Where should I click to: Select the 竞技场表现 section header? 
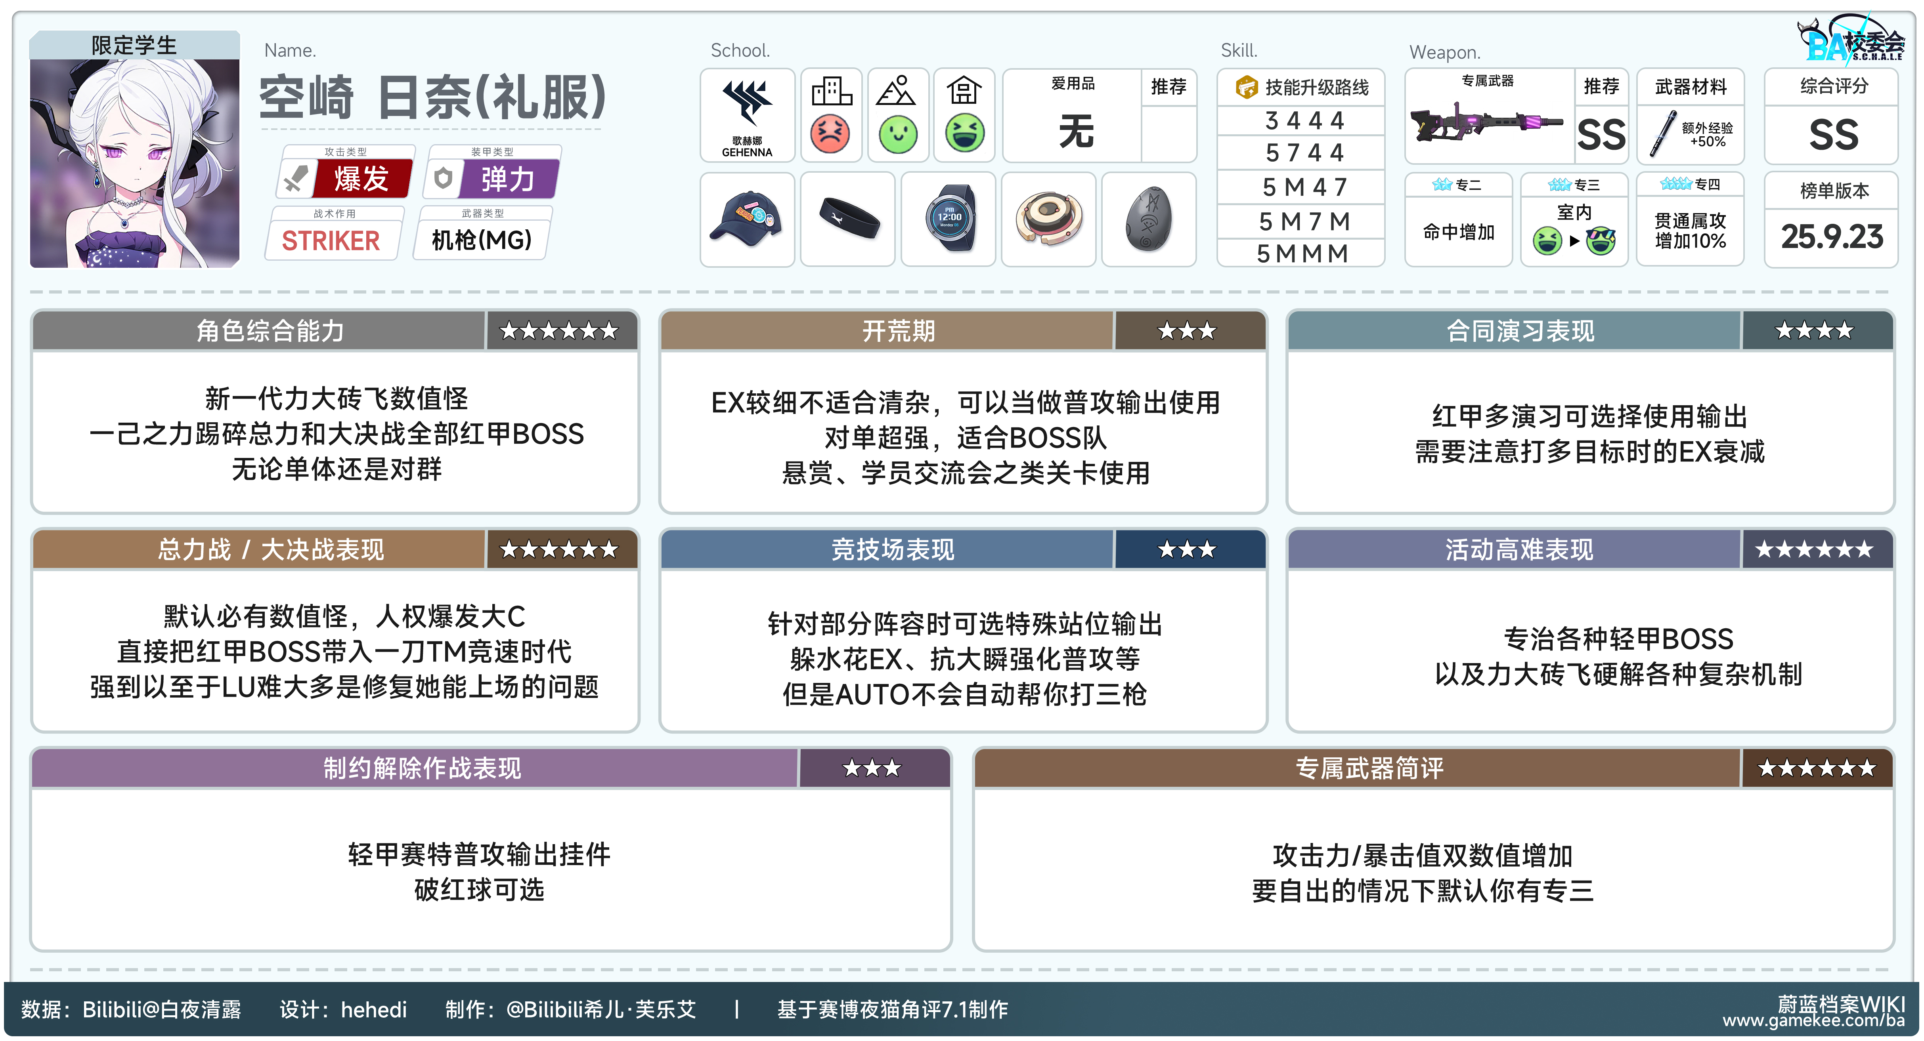pos(893,550)
